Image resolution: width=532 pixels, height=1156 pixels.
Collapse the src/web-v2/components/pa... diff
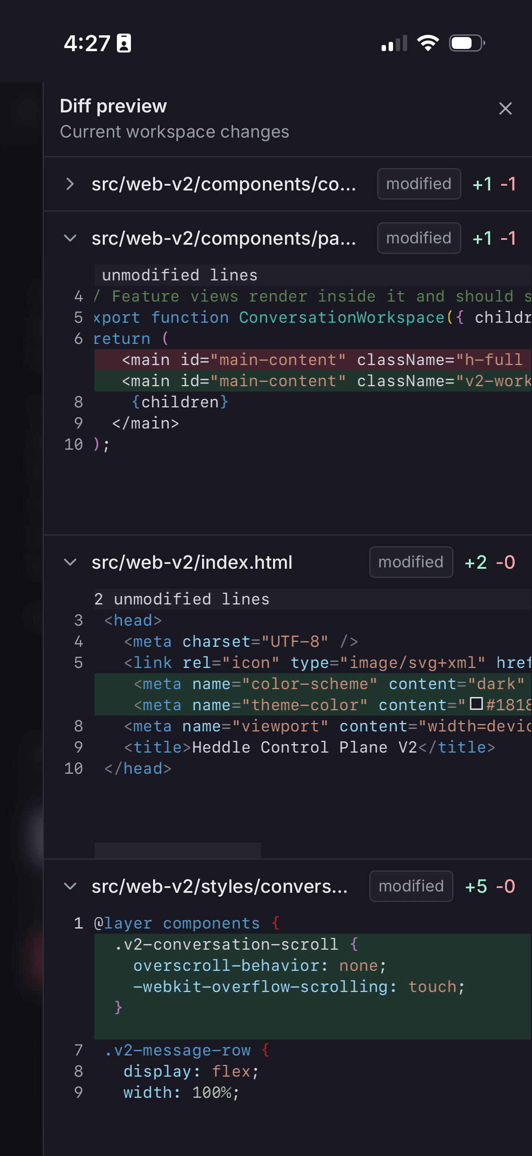tap(70, 238)
